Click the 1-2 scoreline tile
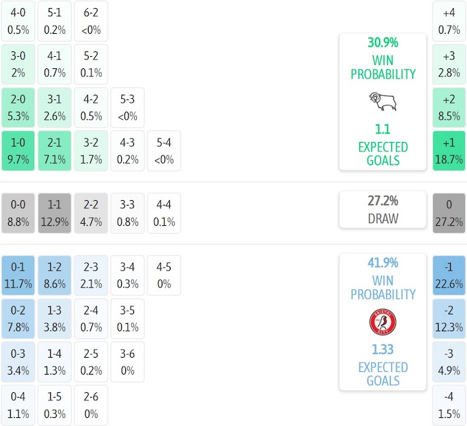 55,275
